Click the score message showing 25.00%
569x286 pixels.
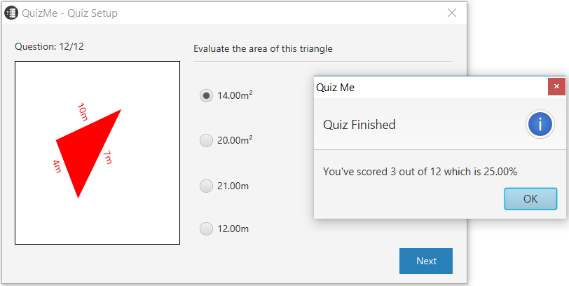click(420, 171)
